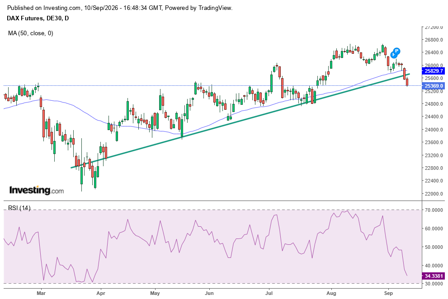Select the RSI (14) indicator label
448x299 pixels.
pyautogui.click(x=19, y=208)
